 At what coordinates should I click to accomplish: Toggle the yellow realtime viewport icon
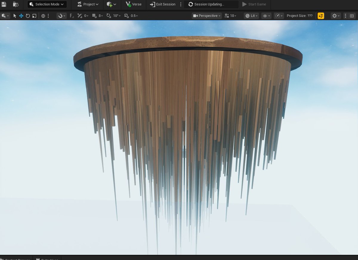click(x=321, y=16)
